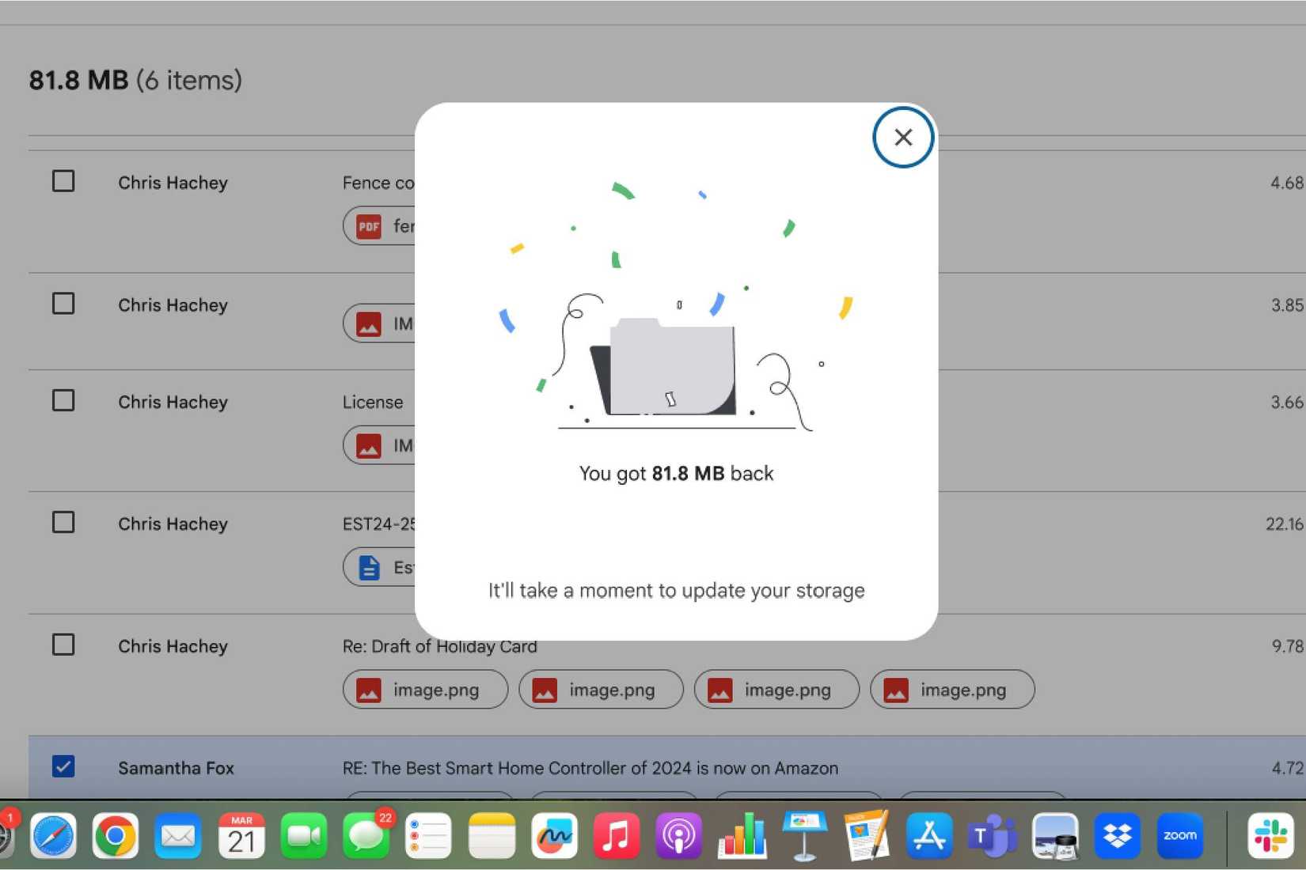Uncheck the Samantha Fox email row

coord(63,766)
